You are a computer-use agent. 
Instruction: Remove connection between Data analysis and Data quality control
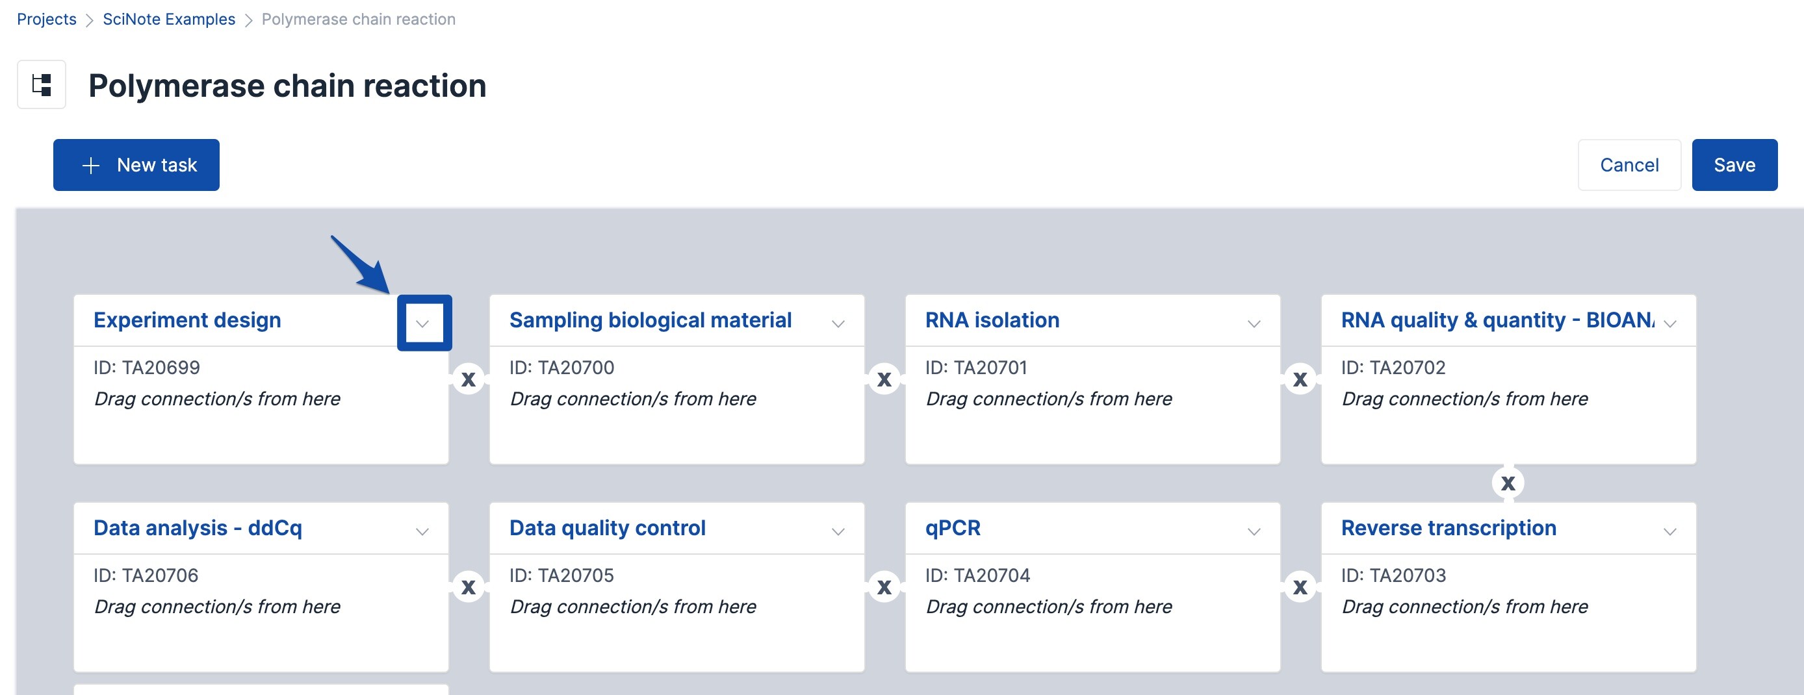[x=469, y=587]
